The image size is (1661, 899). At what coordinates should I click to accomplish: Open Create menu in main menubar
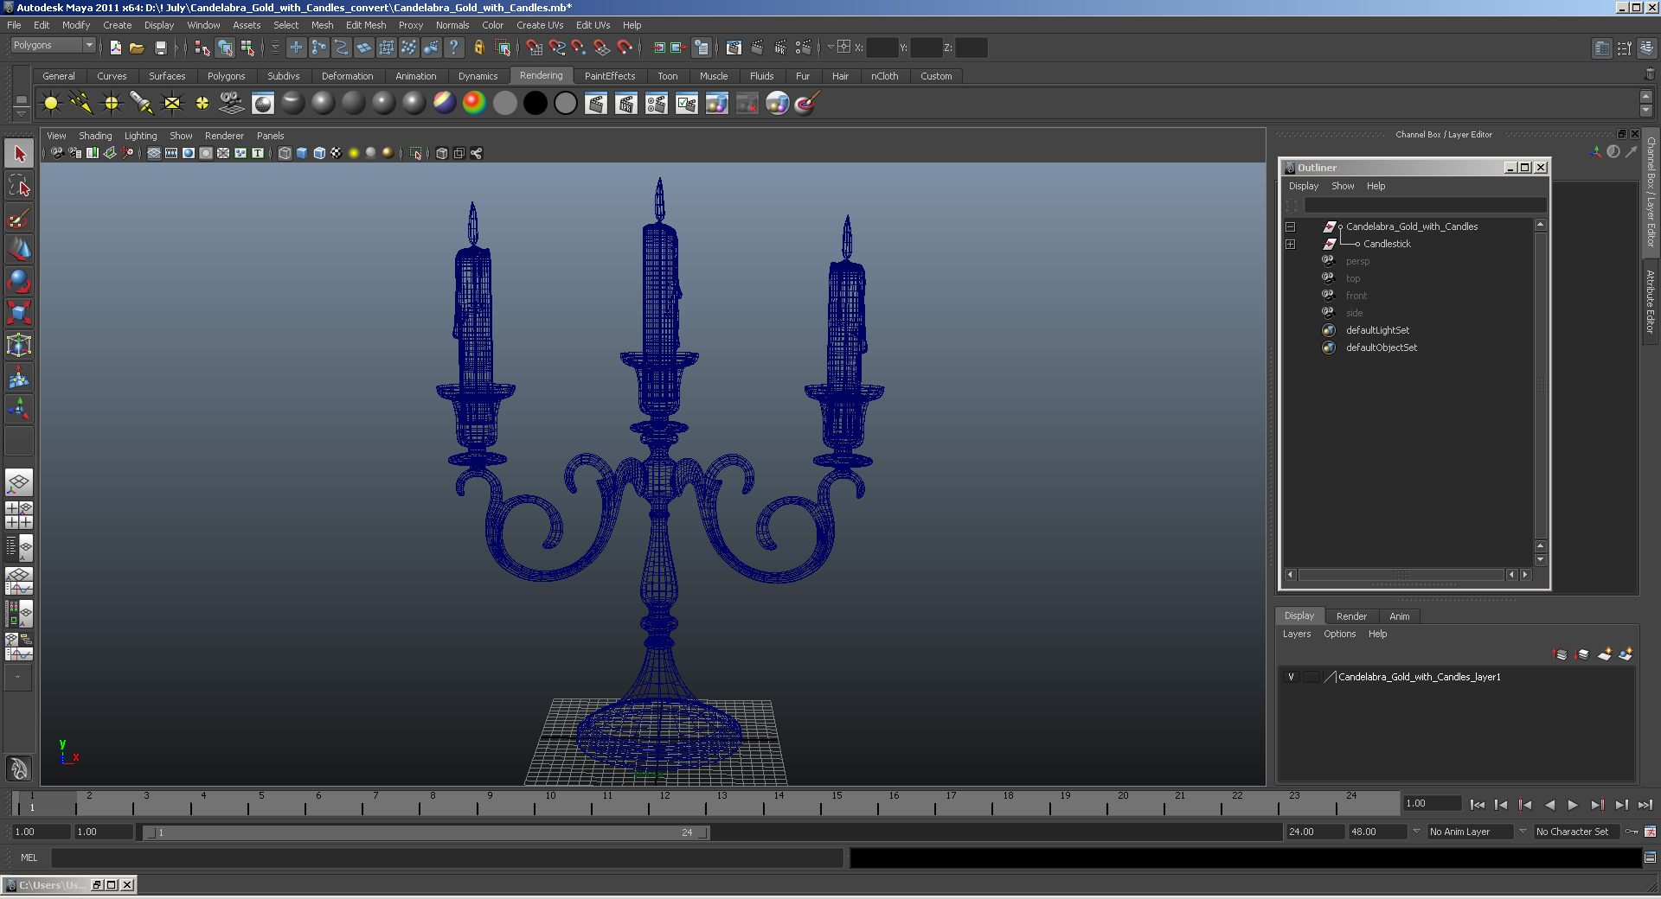pos(118,25)
